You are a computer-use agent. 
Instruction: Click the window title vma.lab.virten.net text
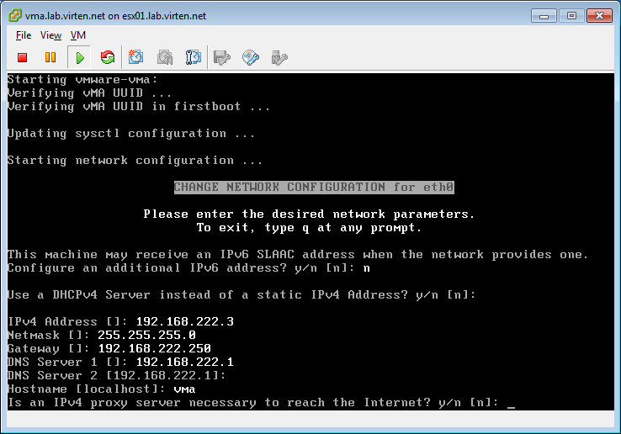(115, 16)
